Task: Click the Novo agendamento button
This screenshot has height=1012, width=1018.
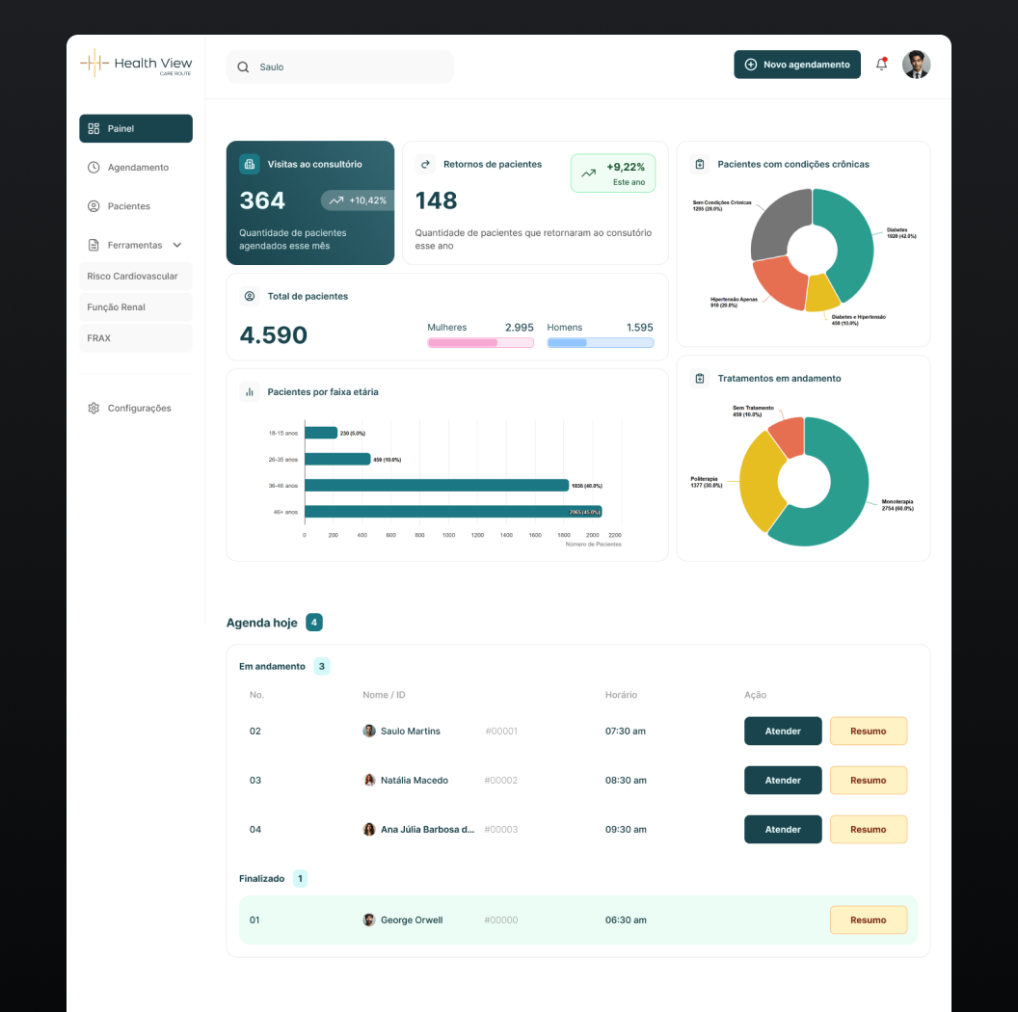Action: pos(796,65)
